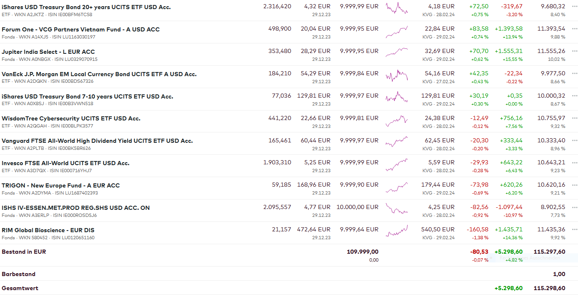Open options for Vanguard High Dividend Yield

click(574, 141)
